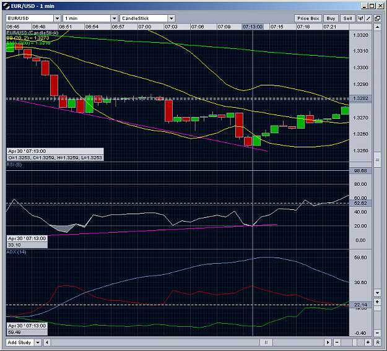387x351 pixels.
Task: Click the application icon in title bar
Action: point(6,6)
